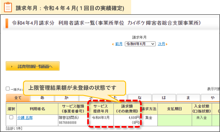Go to next month via 次月 link
Image resolution: width=220 pixels, height=132 pixels.
(161, 44)
